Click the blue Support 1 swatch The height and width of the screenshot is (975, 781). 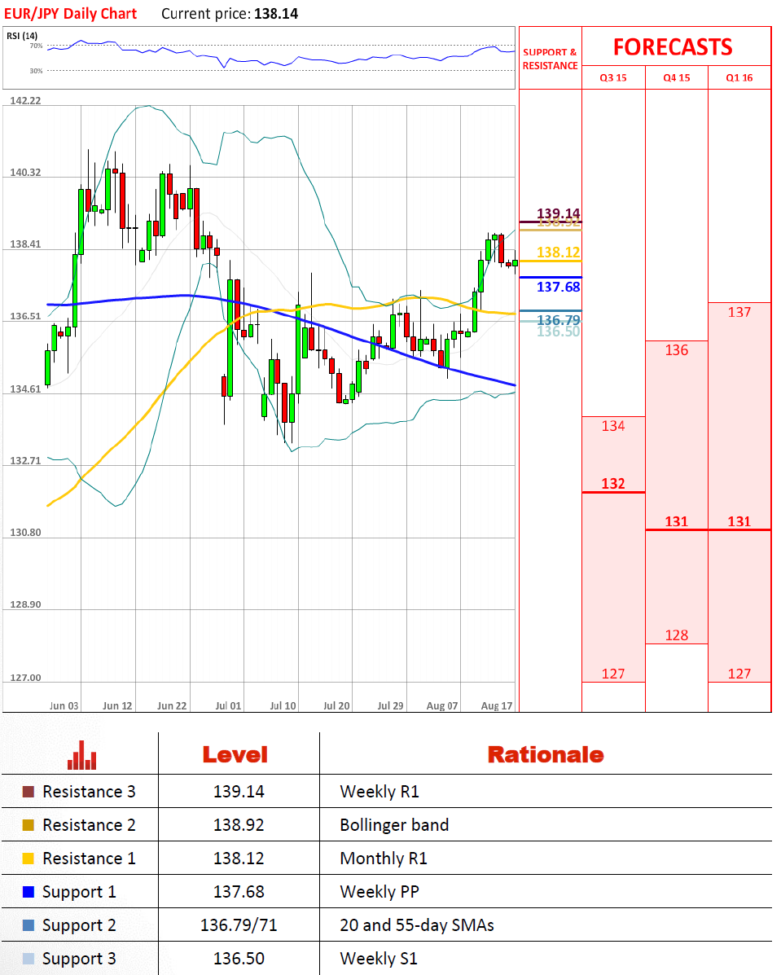point(29,892)
